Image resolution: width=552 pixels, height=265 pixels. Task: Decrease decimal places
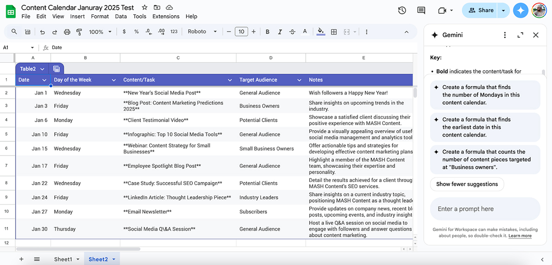[x=148, y=32]
